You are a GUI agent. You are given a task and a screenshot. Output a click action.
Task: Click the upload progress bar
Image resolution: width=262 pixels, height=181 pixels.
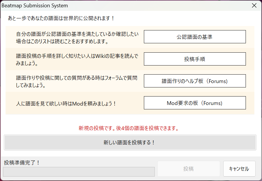(x=79, y=172)
